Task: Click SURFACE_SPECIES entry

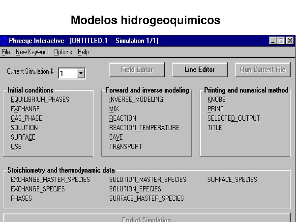Action: click(x=232, y=180)
